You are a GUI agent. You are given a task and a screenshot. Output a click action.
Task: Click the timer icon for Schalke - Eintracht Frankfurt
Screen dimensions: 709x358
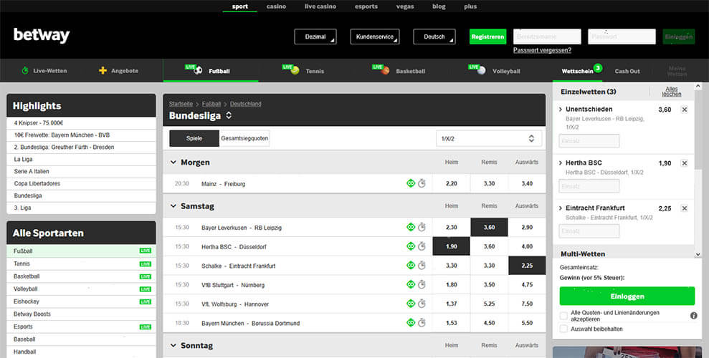422,266
